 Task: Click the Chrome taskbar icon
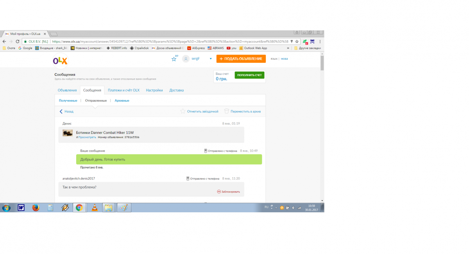coord(79,208)
